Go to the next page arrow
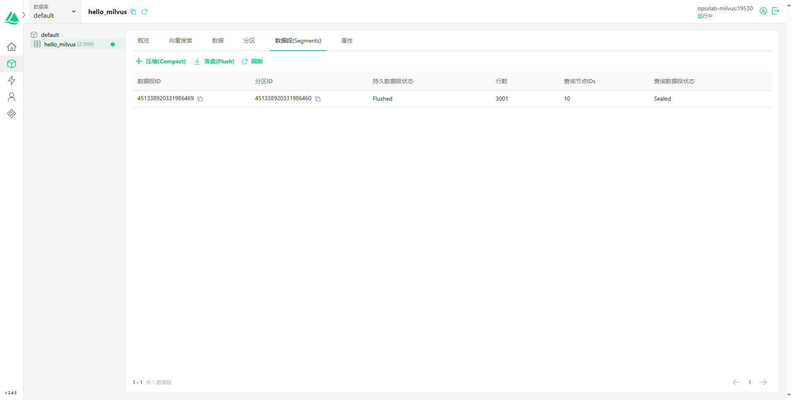This screenshot has width=792, height=400. pos(763,382)
